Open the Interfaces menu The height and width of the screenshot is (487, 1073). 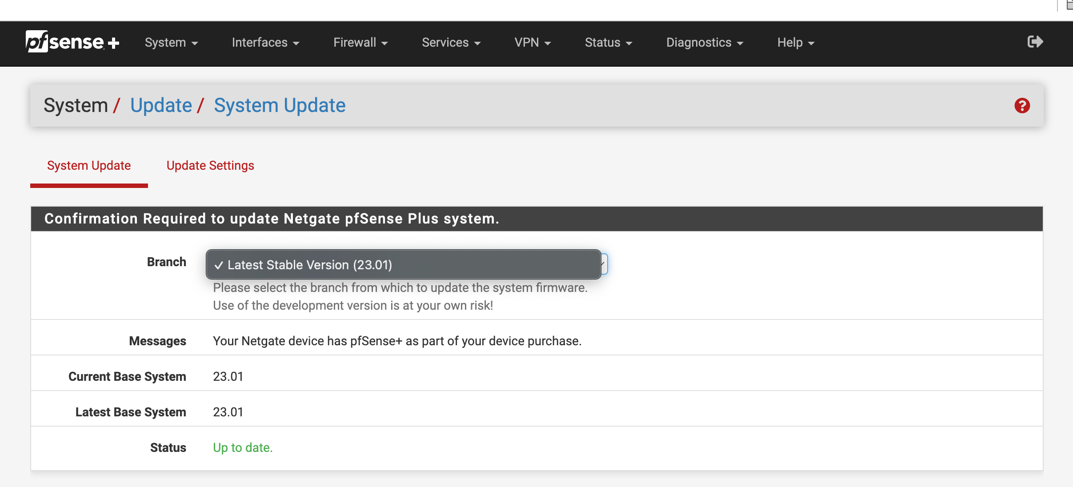265,43
